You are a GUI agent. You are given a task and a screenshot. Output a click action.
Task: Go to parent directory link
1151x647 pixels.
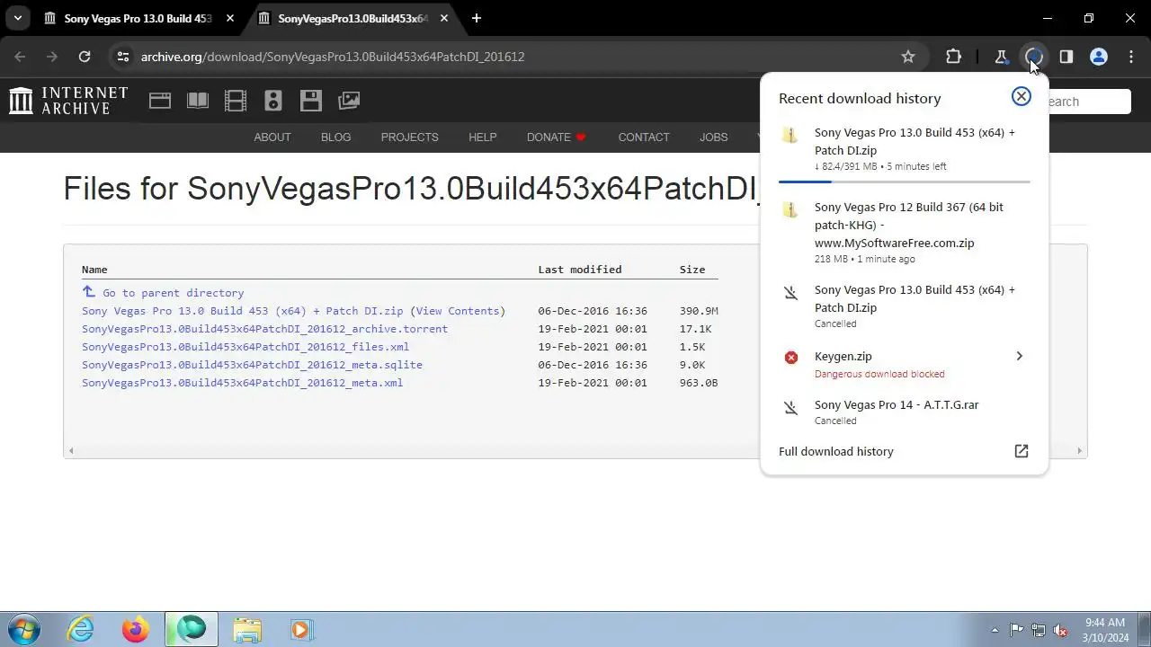[x=173, y=293]
